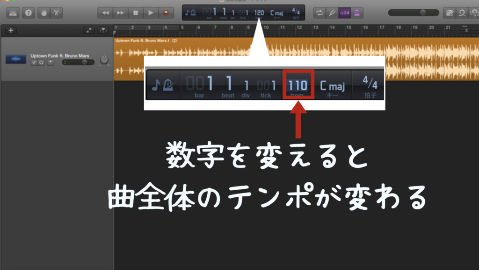Toggle Quick Help question mark button
Screen dimensions: 479x270
(29, 13)
